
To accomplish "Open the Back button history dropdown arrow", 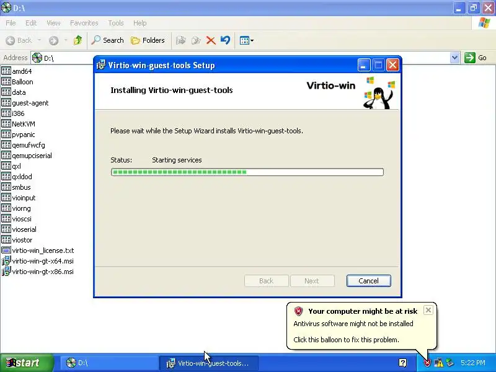I will (x=39, y=40).
